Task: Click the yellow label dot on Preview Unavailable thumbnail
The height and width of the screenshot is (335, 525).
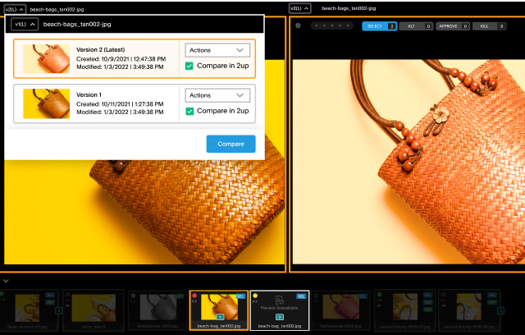Action: (255, 296)
